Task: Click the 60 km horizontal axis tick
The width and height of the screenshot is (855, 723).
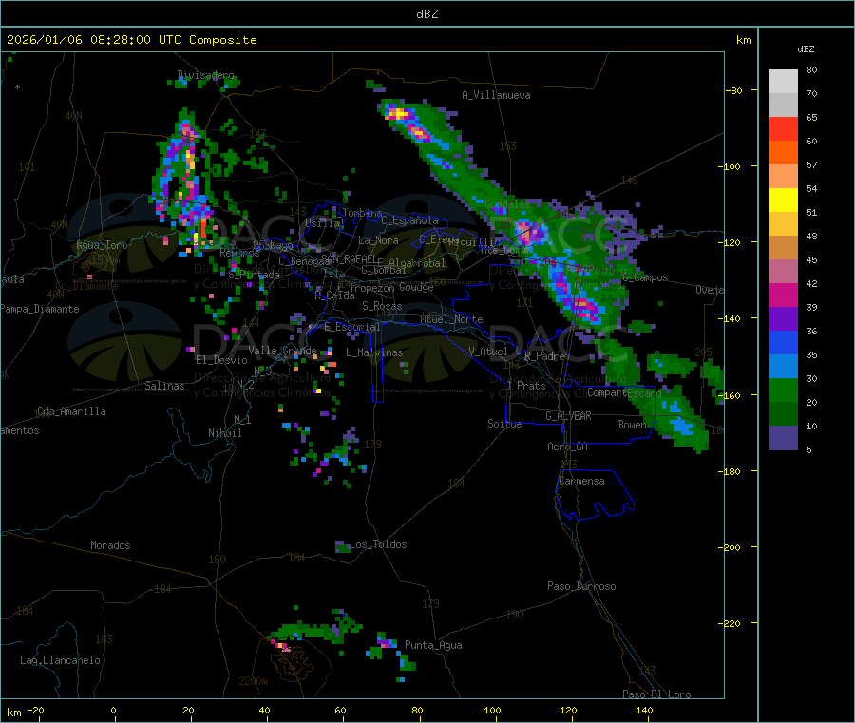Action: click(340, 710)
